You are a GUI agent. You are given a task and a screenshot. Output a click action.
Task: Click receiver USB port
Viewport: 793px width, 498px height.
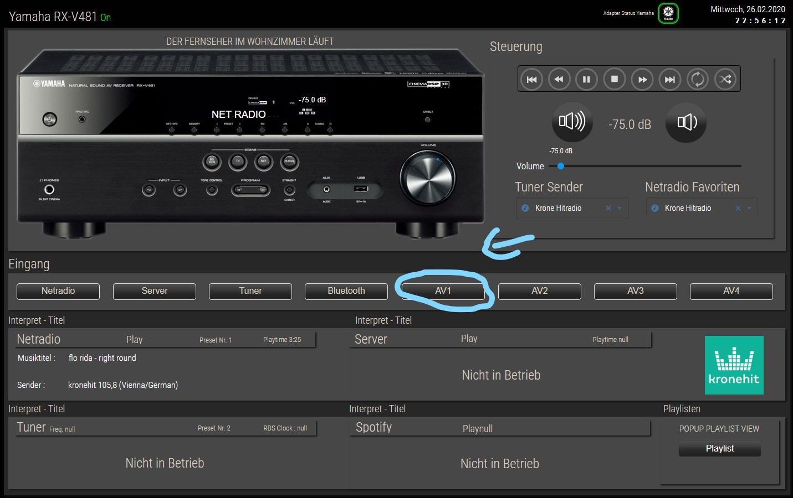point(361,189)
